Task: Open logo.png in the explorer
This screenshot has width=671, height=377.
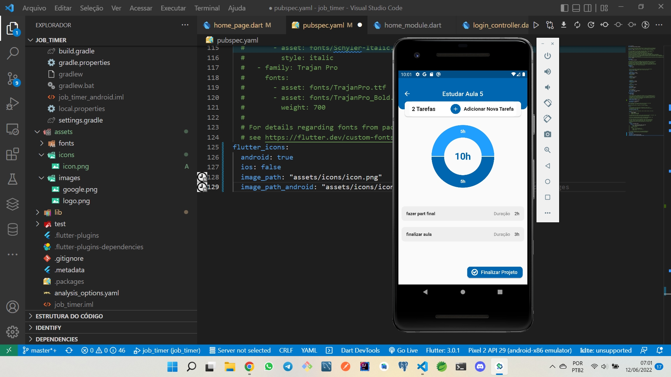Action: (76, 201)
